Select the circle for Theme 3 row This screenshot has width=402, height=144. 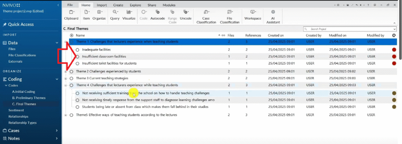71,78
